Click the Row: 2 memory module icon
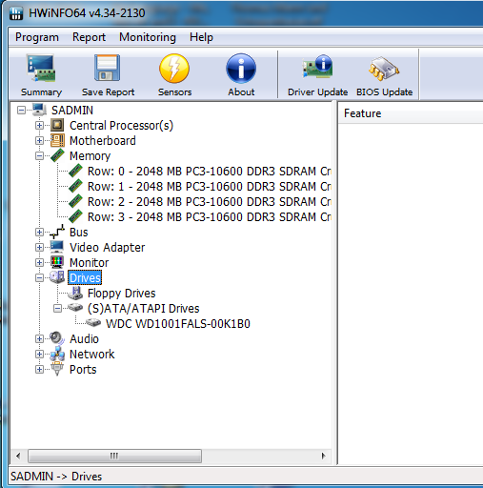 pyautogui.click(x=75, y=201)
